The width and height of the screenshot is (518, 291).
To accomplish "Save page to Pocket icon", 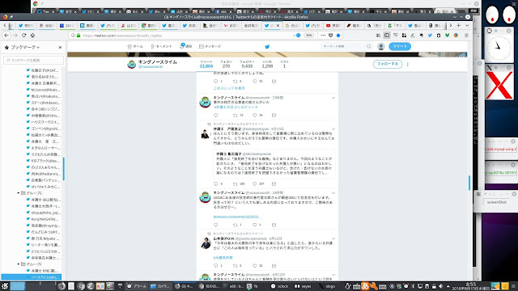I will pos(331,36).
